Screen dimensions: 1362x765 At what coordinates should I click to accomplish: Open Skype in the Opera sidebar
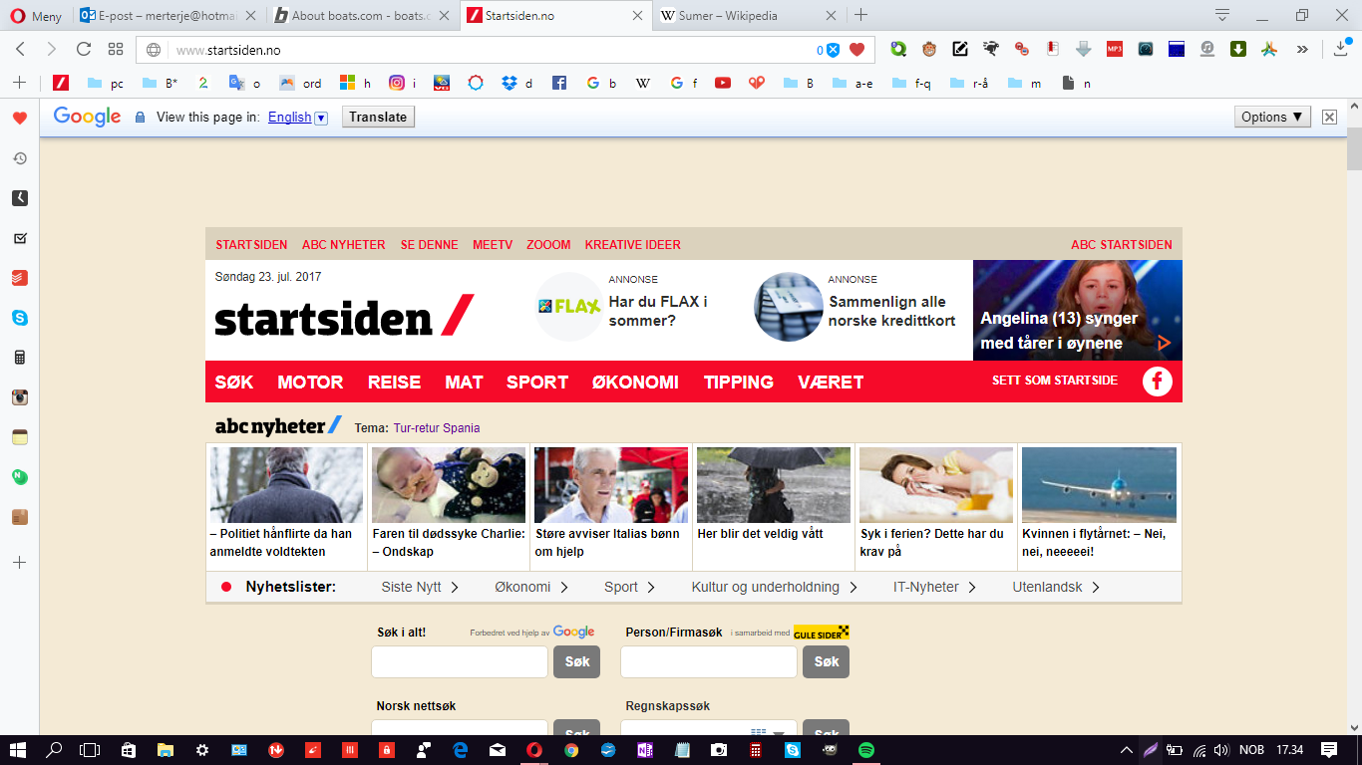20,318
